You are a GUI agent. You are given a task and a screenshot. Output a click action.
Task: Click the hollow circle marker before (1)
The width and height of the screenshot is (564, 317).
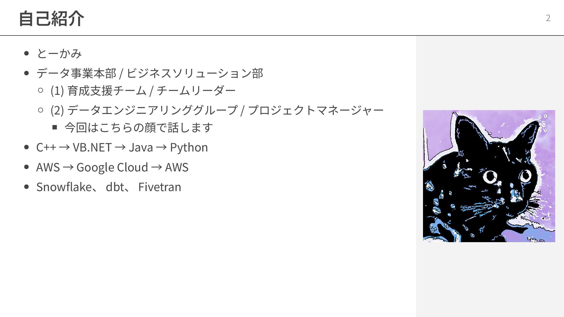(41, 90)
